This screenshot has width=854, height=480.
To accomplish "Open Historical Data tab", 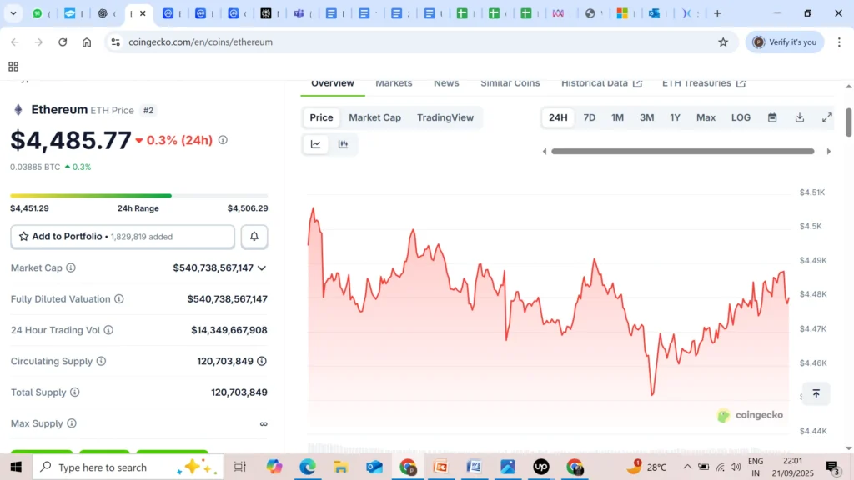I will pyautogui.click(x=601, y=83).
